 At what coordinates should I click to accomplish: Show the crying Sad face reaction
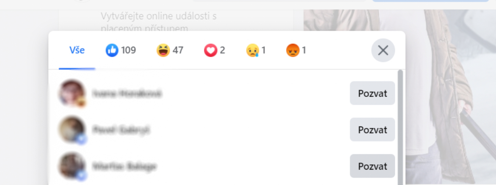click(x=256, y=51)
